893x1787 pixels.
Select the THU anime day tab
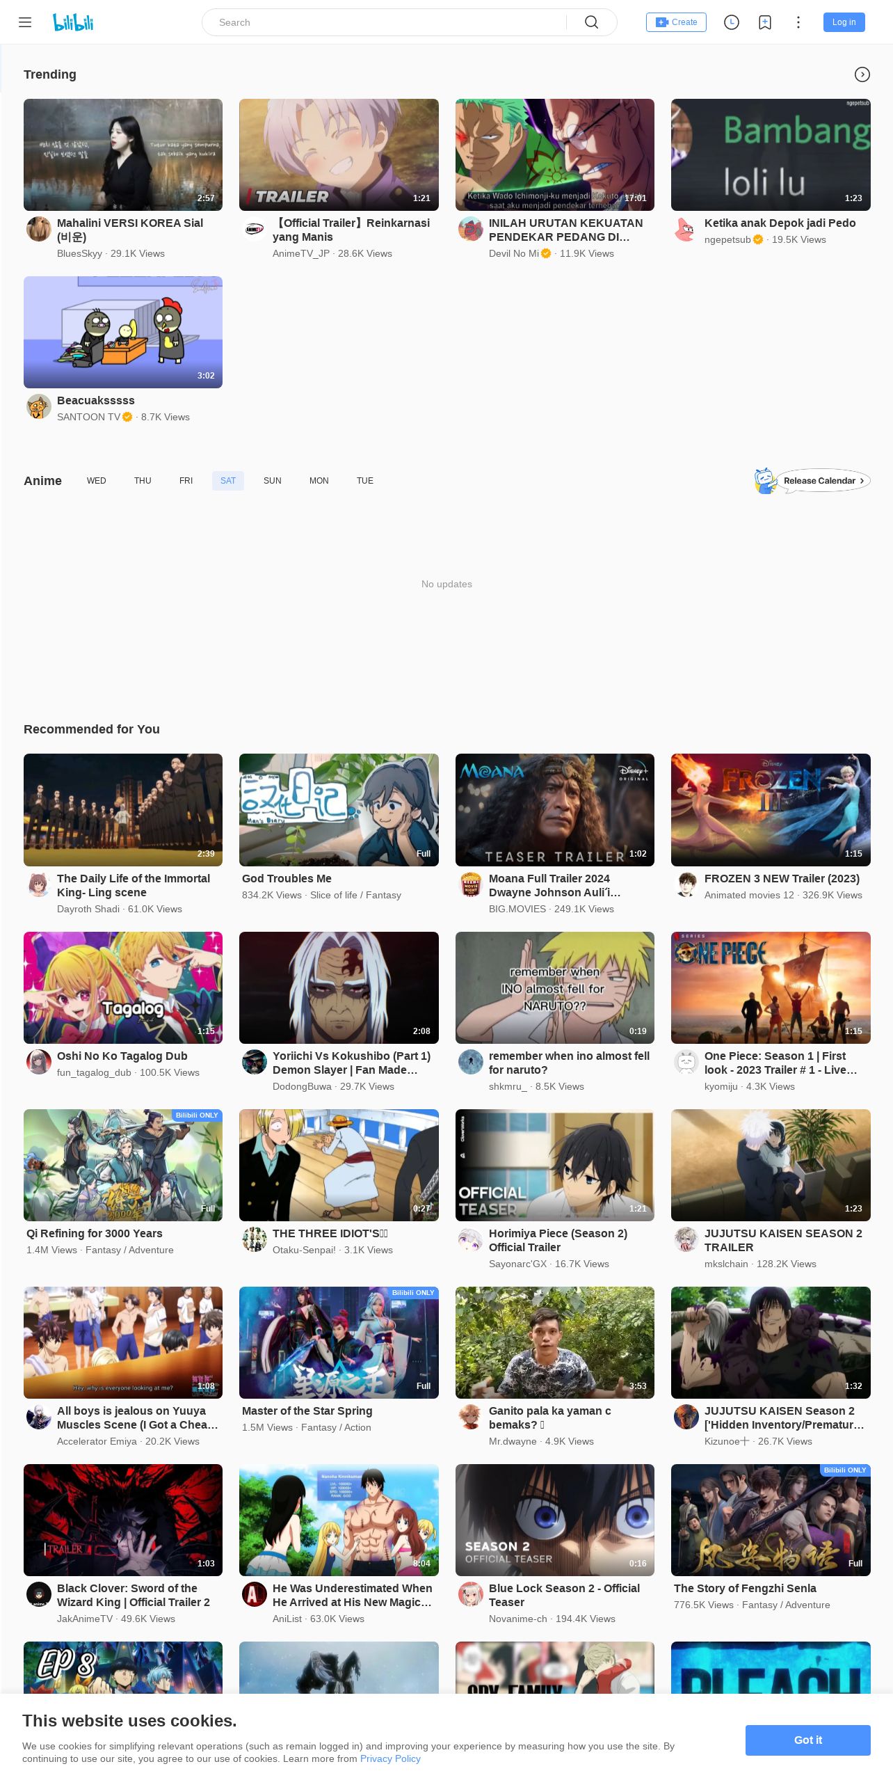click(143, 481)
